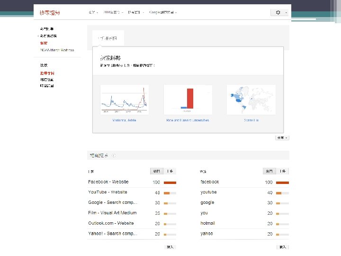Screen dimensions: 341x256
Task: Click the Rice and Harvard Universities link
Action: click(x=188, y=120)
